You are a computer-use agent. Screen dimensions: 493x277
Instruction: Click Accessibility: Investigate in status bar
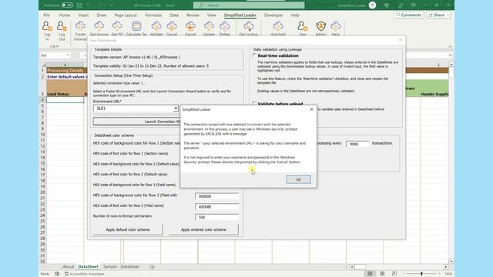(84, 274)
